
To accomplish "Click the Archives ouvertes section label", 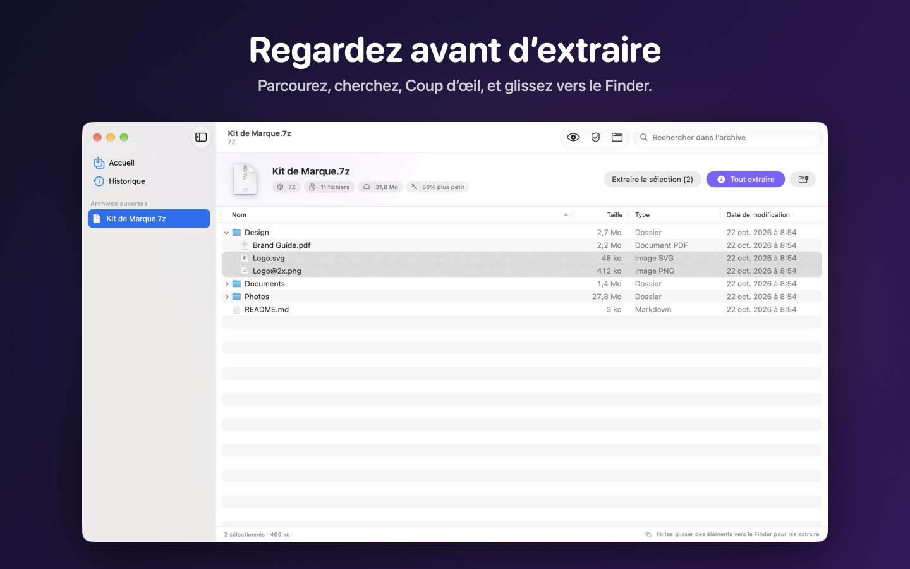I will pos(119,204).
